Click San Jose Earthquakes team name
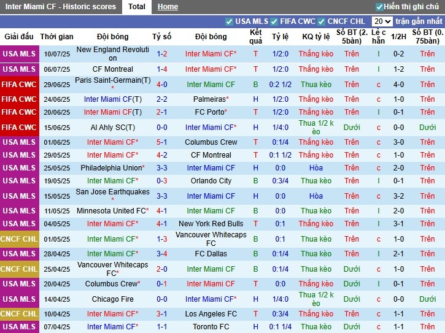The width and height of the screenshot is (445, 333). tap(113, 192)
